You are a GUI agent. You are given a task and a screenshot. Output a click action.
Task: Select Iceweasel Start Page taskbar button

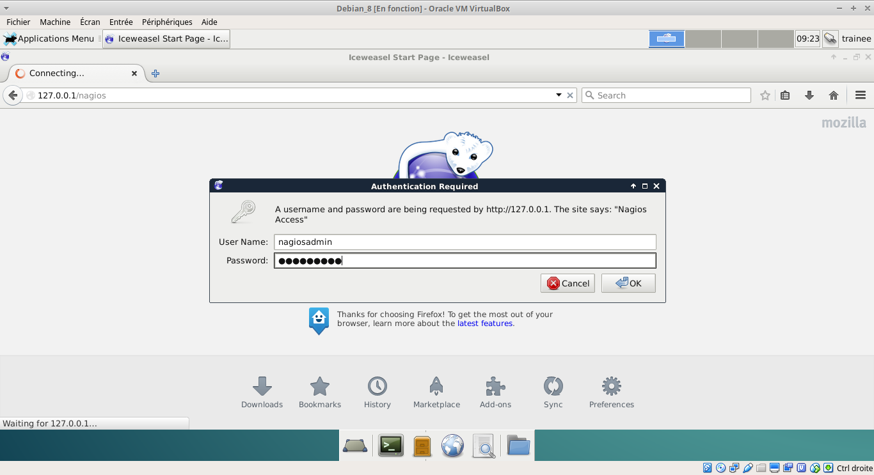166,39
